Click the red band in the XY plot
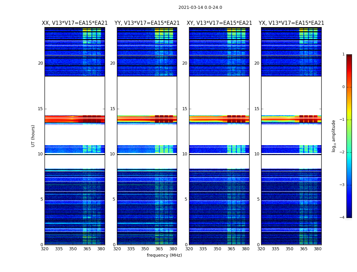This screenshot has height=272, width=357. (219, 119)
